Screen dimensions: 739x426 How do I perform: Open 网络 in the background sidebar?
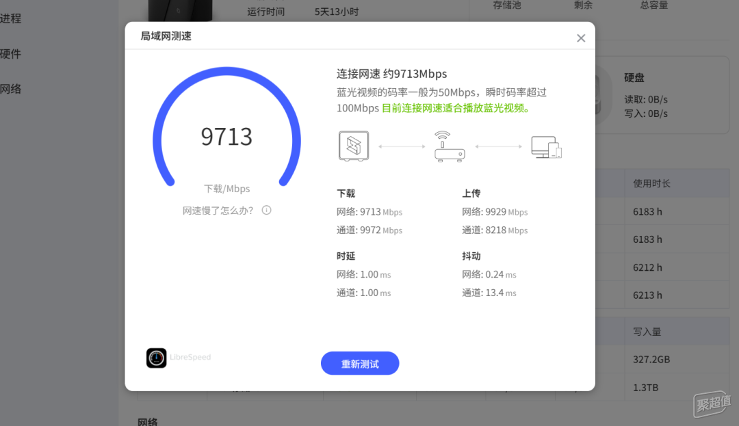click(10, 89)
